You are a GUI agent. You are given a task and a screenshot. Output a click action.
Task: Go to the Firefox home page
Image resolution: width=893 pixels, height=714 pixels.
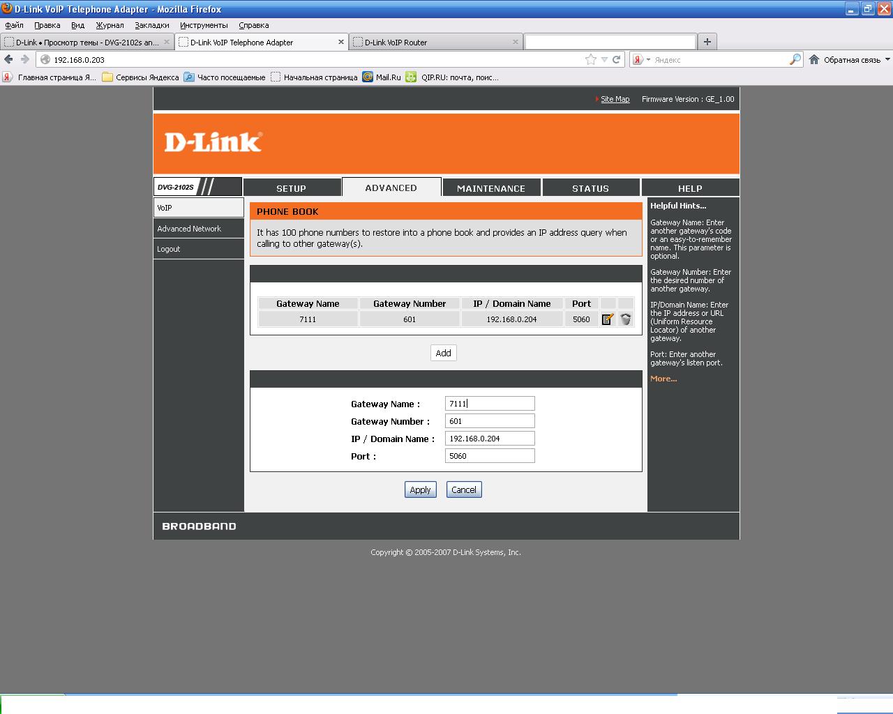tap(814, 60)
